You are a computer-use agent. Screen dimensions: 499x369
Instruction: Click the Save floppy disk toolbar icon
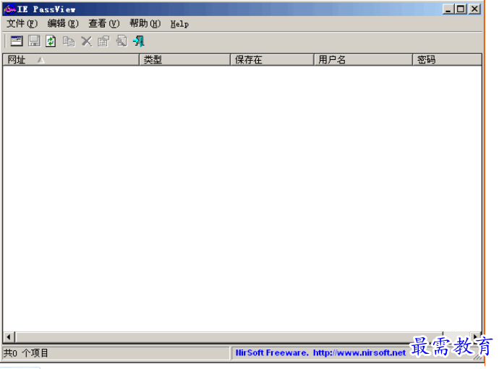pos(34,41)
